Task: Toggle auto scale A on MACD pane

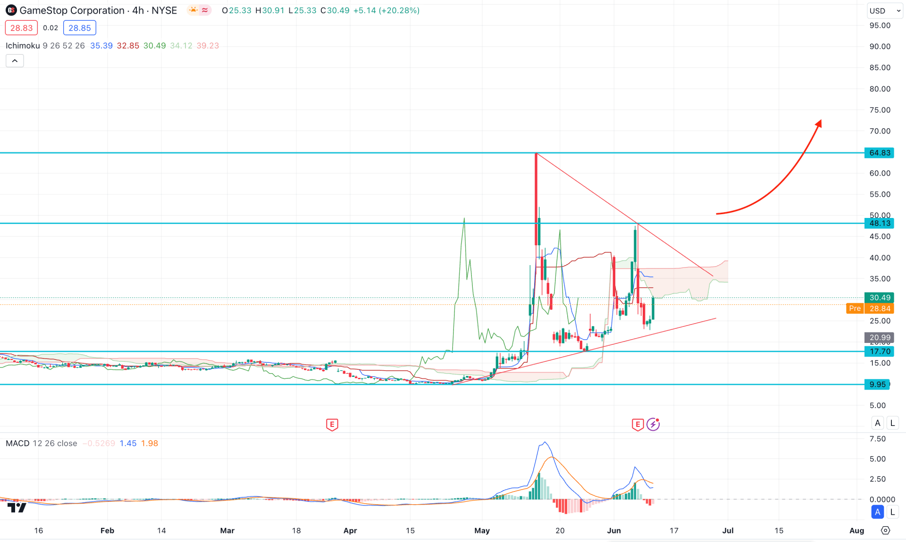Action: (878, 512)
